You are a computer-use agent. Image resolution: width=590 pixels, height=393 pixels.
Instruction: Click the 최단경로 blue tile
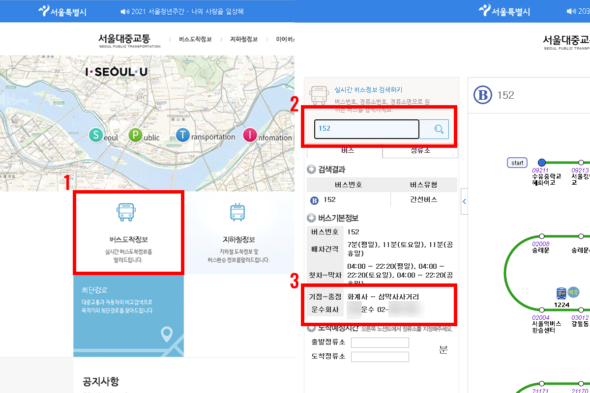(128, 315)
